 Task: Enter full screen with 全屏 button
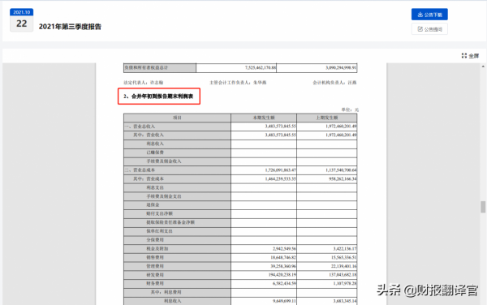click(x=470, y=56)
